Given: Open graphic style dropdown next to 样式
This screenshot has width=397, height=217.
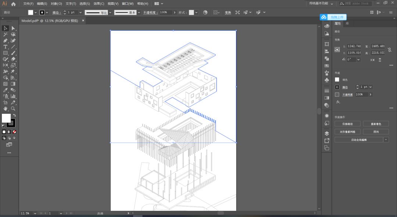Looking at the screenshot, I should (196, 12).
